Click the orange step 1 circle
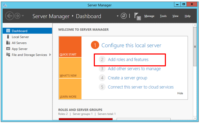This screenshot has width=200, height=123. (95, 45)
